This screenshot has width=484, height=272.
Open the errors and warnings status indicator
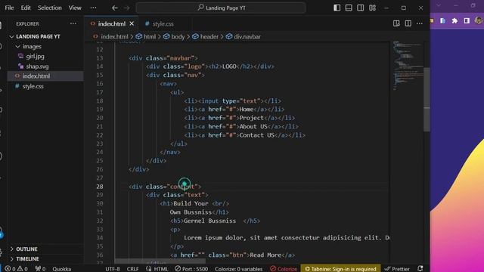[17, 269]
